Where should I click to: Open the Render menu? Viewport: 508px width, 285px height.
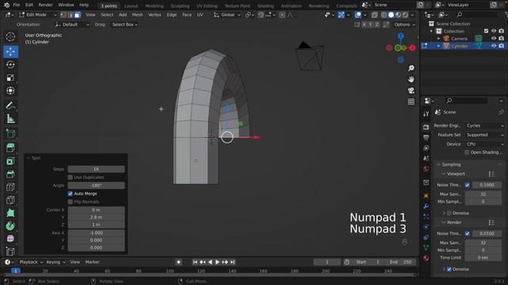tap(45, 5)
